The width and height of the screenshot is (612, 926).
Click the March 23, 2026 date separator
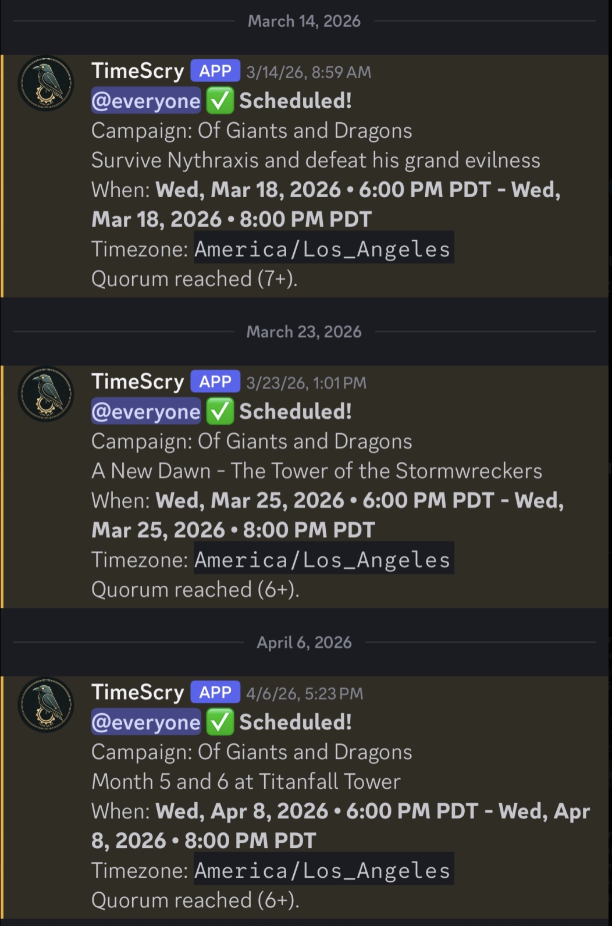click(x=305, y=332)
